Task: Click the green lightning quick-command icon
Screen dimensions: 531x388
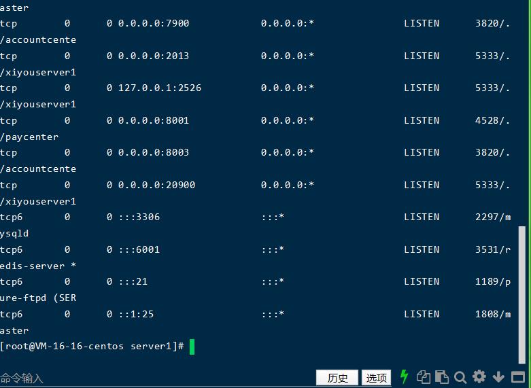Action: tap(405, 377)
